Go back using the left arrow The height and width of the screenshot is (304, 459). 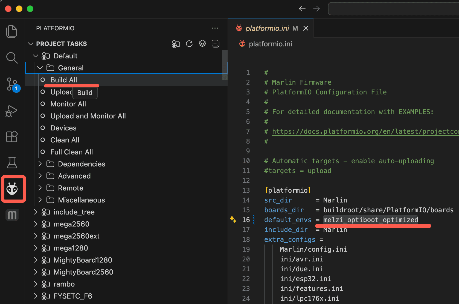[302, 9]
